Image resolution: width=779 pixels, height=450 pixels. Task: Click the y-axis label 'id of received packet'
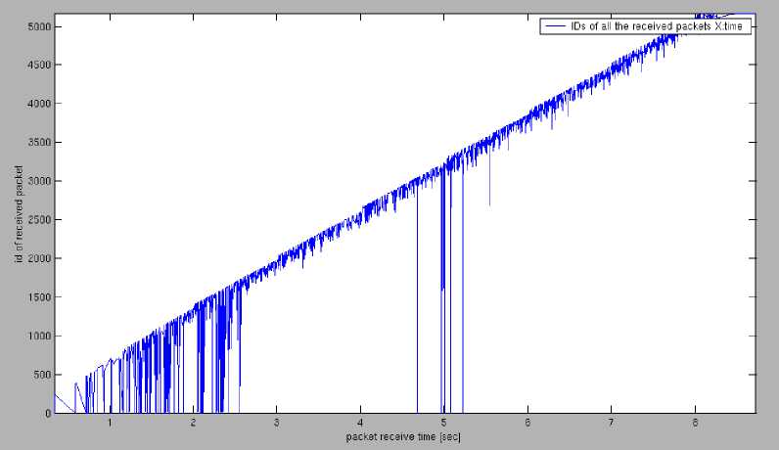tap(19, 214)
